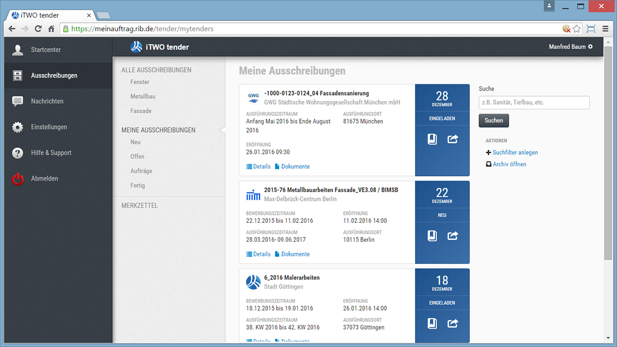Screen dimensions: 617x347
Task: Click the red Abmelden power icon
Action: click(17, 179)
